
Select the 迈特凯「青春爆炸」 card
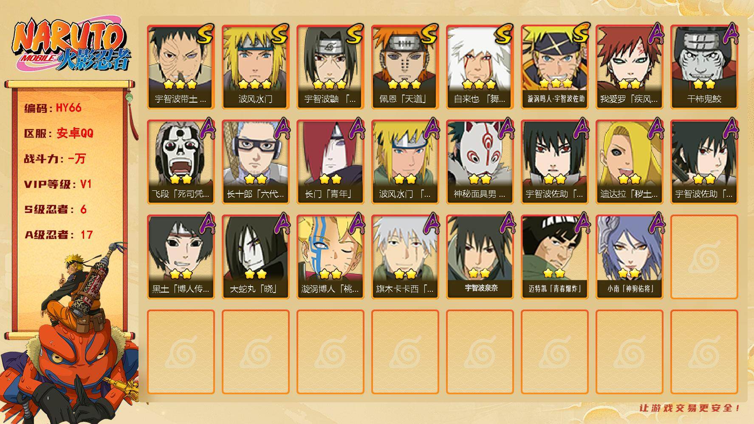(x=554, y=257)
